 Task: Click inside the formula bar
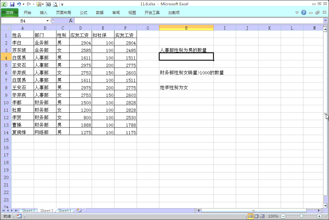[x=199, y=21]
